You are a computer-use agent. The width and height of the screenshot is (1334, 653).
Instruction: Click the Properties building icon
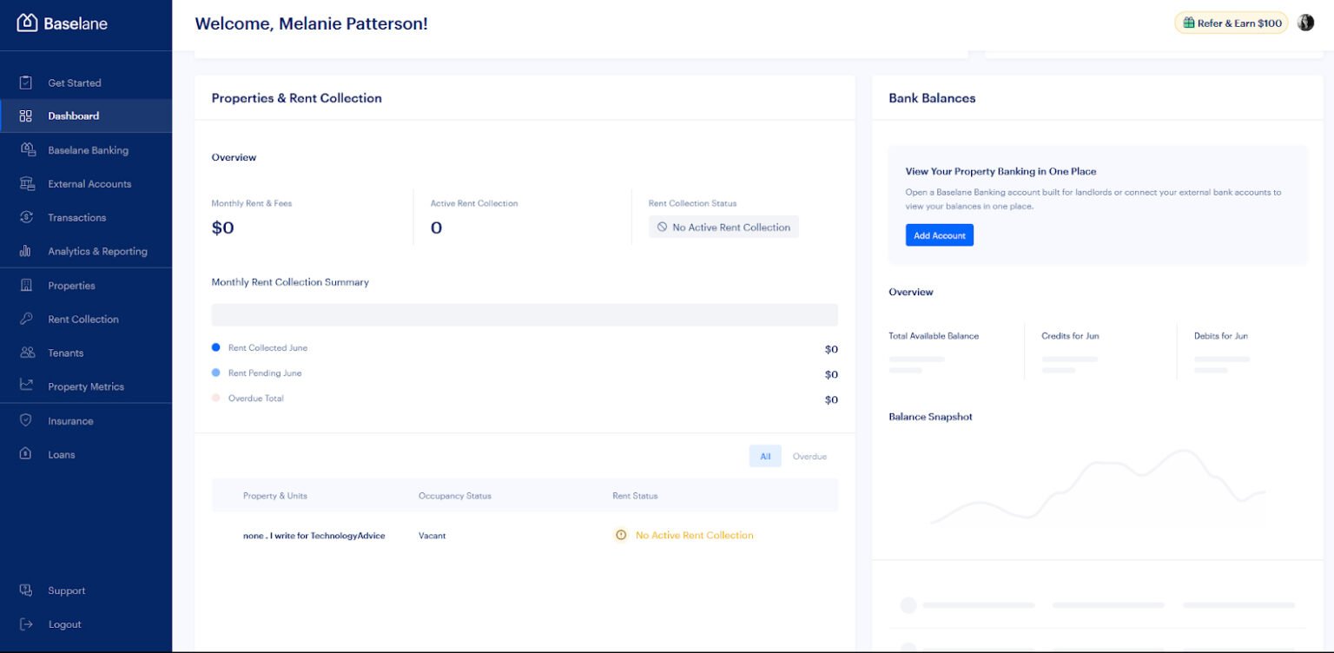(26, 285)
